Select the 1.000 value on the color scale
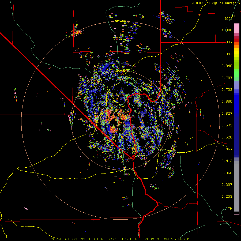The width and height of the screenshot is (241, 241). tap(227, 30)
